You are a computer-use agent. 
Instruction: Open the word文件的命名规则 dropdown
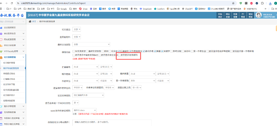(84, 110)
